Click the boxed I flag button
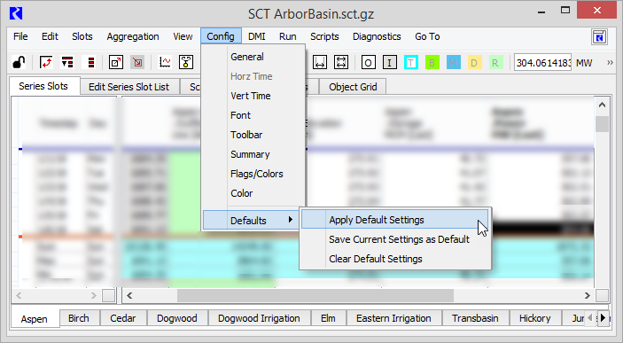Screen dimensions: 623x343 [389, 62]
